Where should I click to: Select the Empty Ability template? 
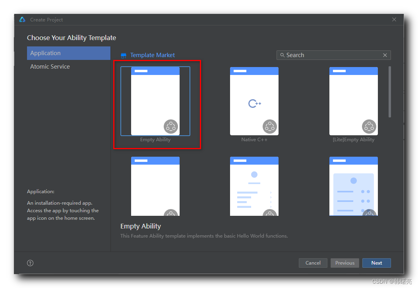[155, 102]
